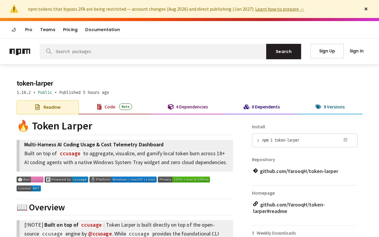The image size is (379, 237).
Task: Click the Overview section heading
Action: coord(41,207)
